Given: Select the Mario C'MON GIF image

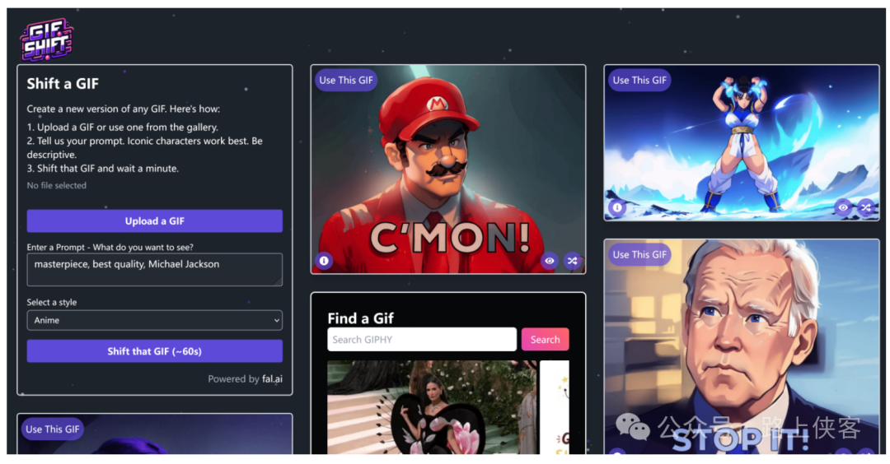Looking at the screenshot, I should [x=447, y=169].
